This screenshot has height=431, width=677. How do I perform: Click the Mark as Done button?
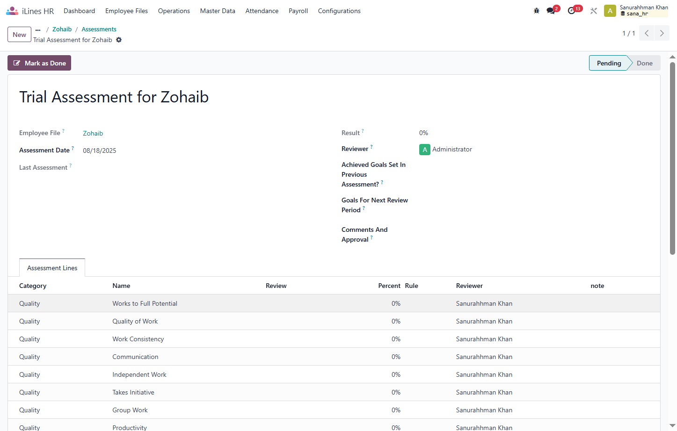click(39, 63)
